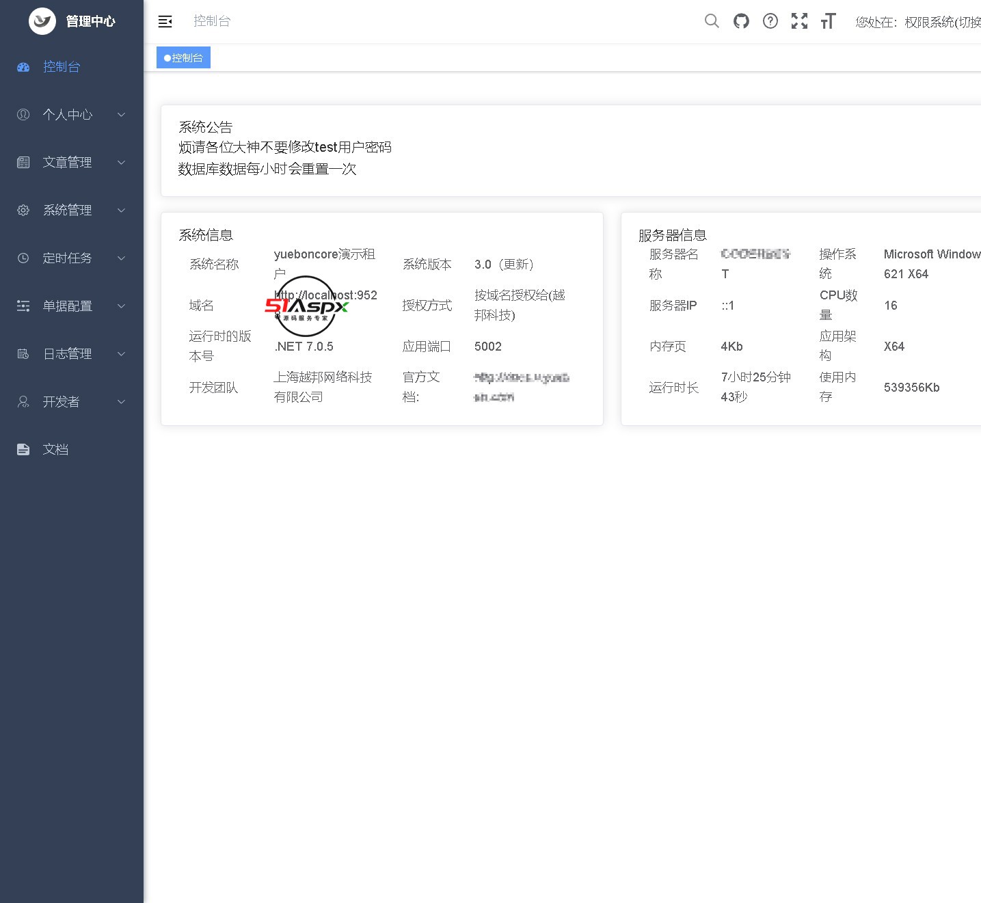Click the 开发者 person icon
Viewport: 981px width, 903px height.
23,402
